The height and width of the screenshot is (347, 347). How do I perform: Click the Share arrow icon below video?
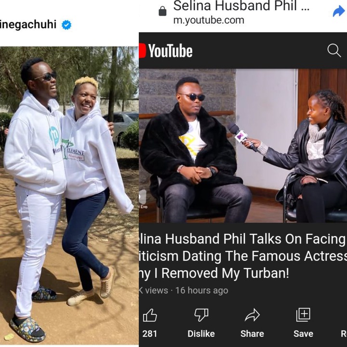click(252, 315)
